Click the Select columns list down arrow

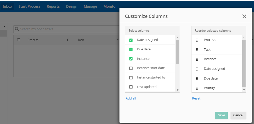pos(177,90)
